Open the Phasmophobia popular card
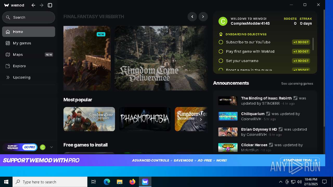The image size is (333, 187). coord(145,119)
